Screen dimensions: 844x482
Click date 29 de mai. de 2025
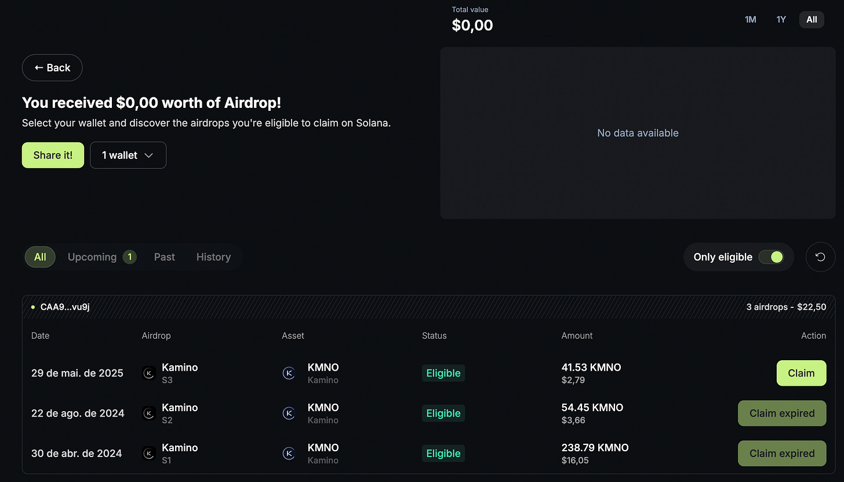pos(77,373)
